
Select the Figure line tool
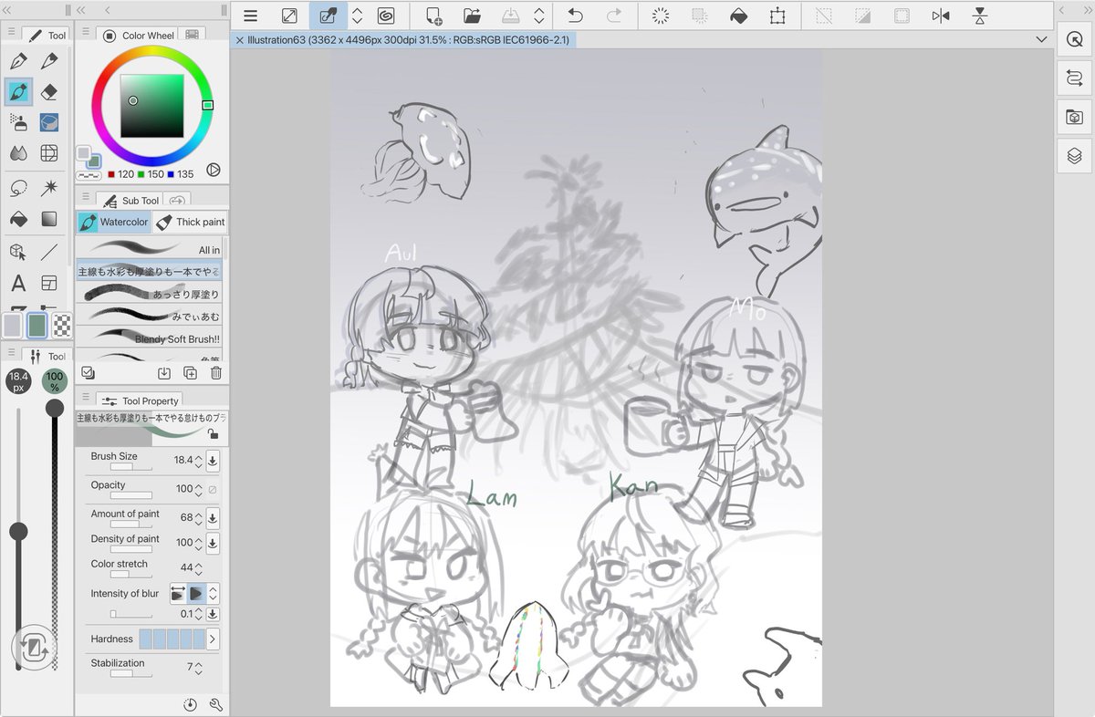coord(49,253)
